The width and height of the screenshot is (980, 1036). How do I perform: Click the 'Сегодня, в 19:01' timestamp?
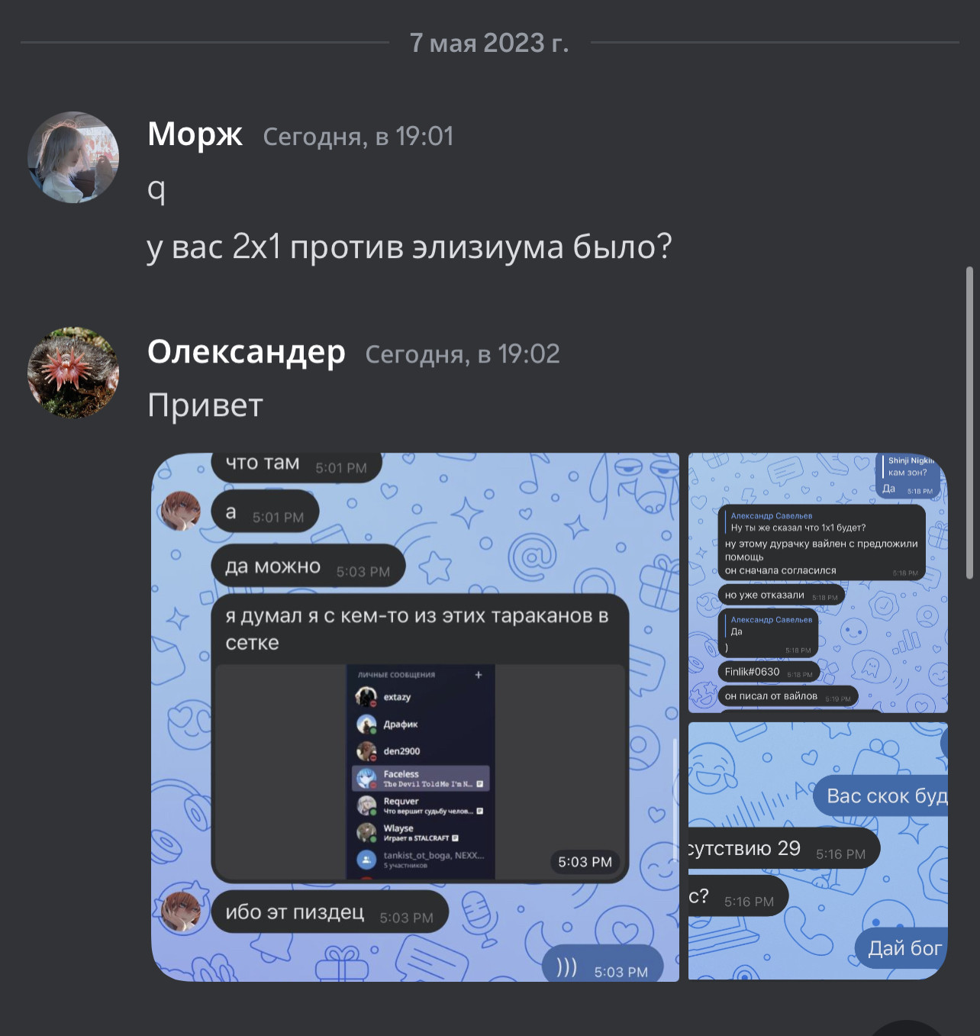click(358, 137)
